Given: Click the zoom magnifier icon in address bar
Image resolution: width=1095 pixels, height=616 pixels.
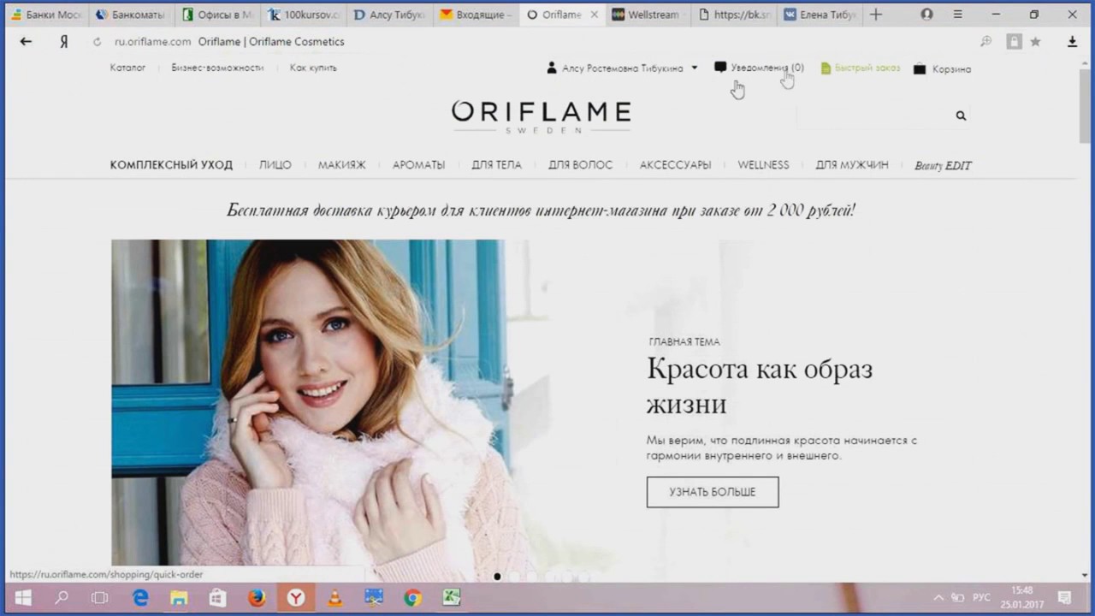Looking at the screenshot, I should point(986,41).
